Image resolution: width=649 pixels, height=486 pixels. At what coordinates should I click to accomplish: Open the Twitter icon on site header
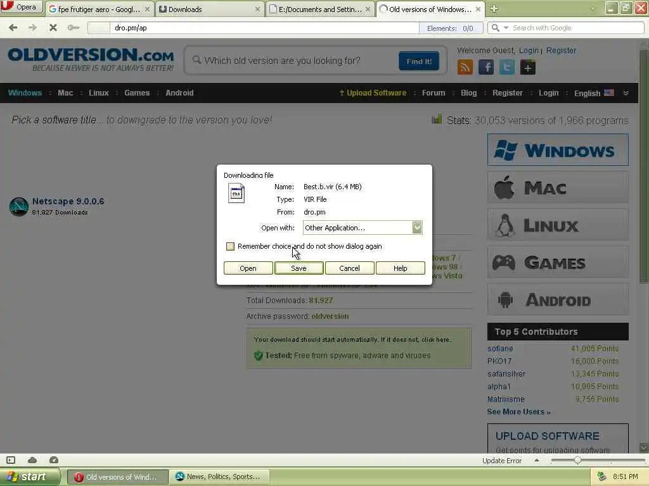506,67
